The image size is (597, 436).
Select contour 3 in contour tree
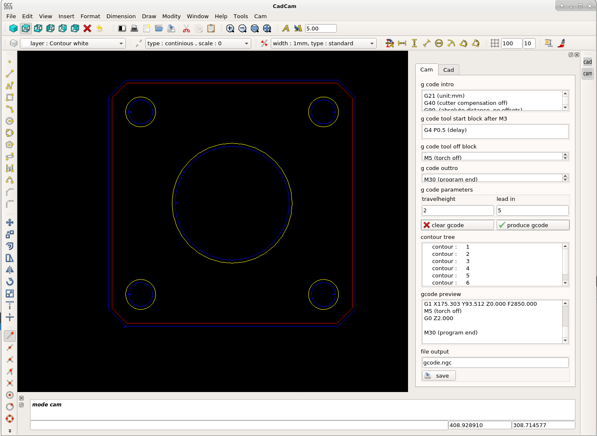[x=451, y=261]
